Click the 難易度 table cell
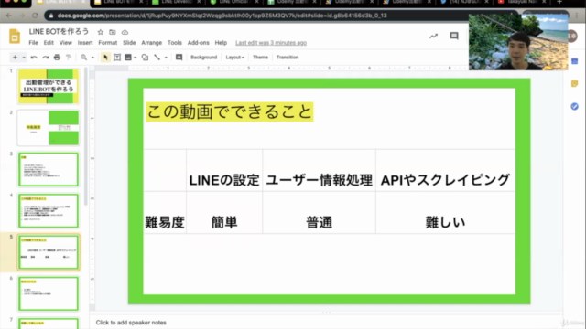 (x=165, y=213)
